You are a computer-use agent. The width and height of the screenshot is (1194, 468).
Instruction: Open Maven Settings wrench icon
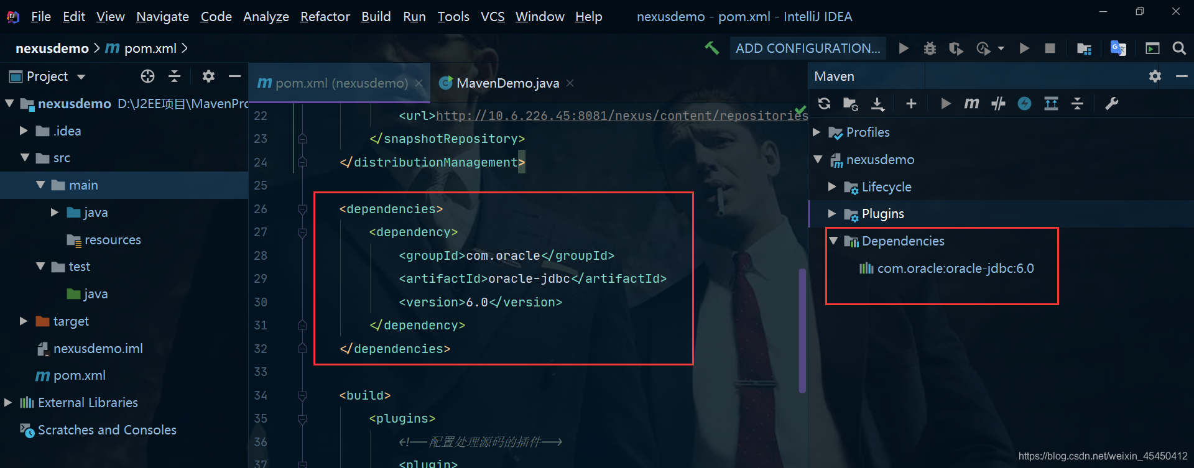[1111, 104]
